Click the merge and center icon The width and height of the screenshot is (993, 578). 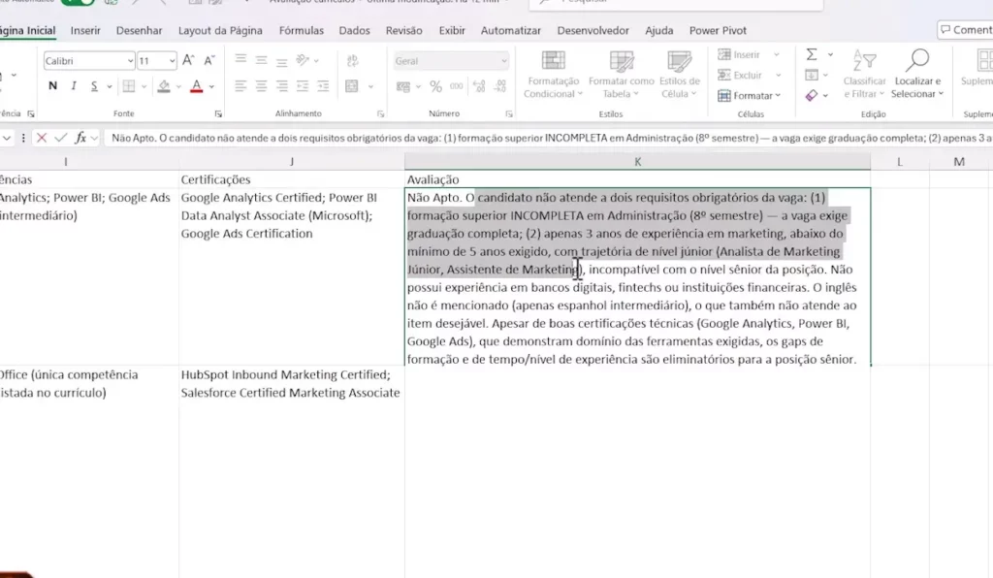pyautogui.click(x=352, y=86)
